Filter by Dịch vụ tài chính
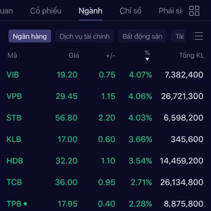211x211 pixels. point(84,36)
